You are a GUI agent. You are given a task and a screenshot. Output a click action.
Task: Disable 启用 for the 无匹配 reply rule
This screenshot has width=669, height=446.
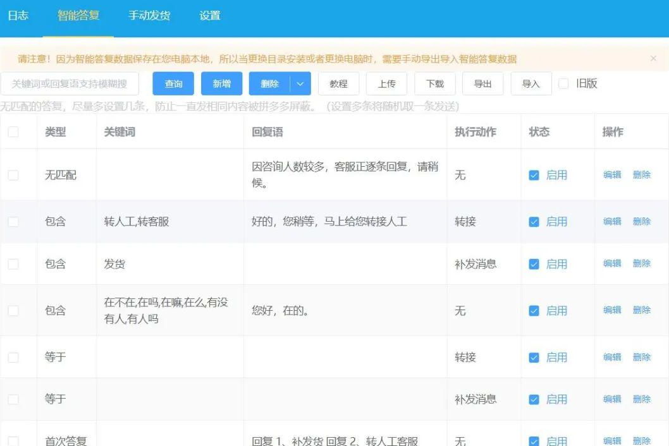pos(534,175)
